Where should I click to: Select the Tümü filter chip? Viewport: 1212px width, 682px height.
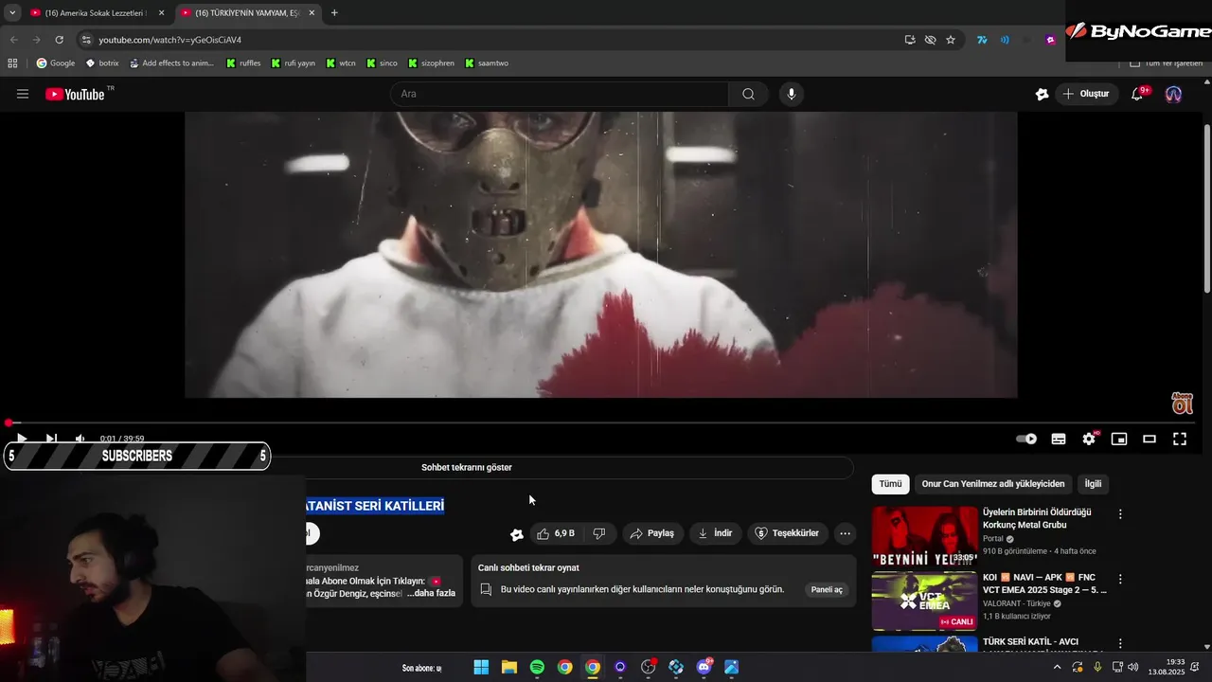(890, 484)
